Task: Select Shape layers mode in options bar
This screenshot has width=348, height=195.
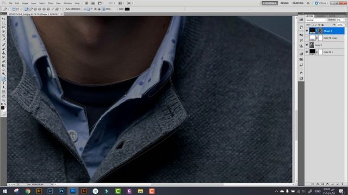Action: (x=14, y=9)
